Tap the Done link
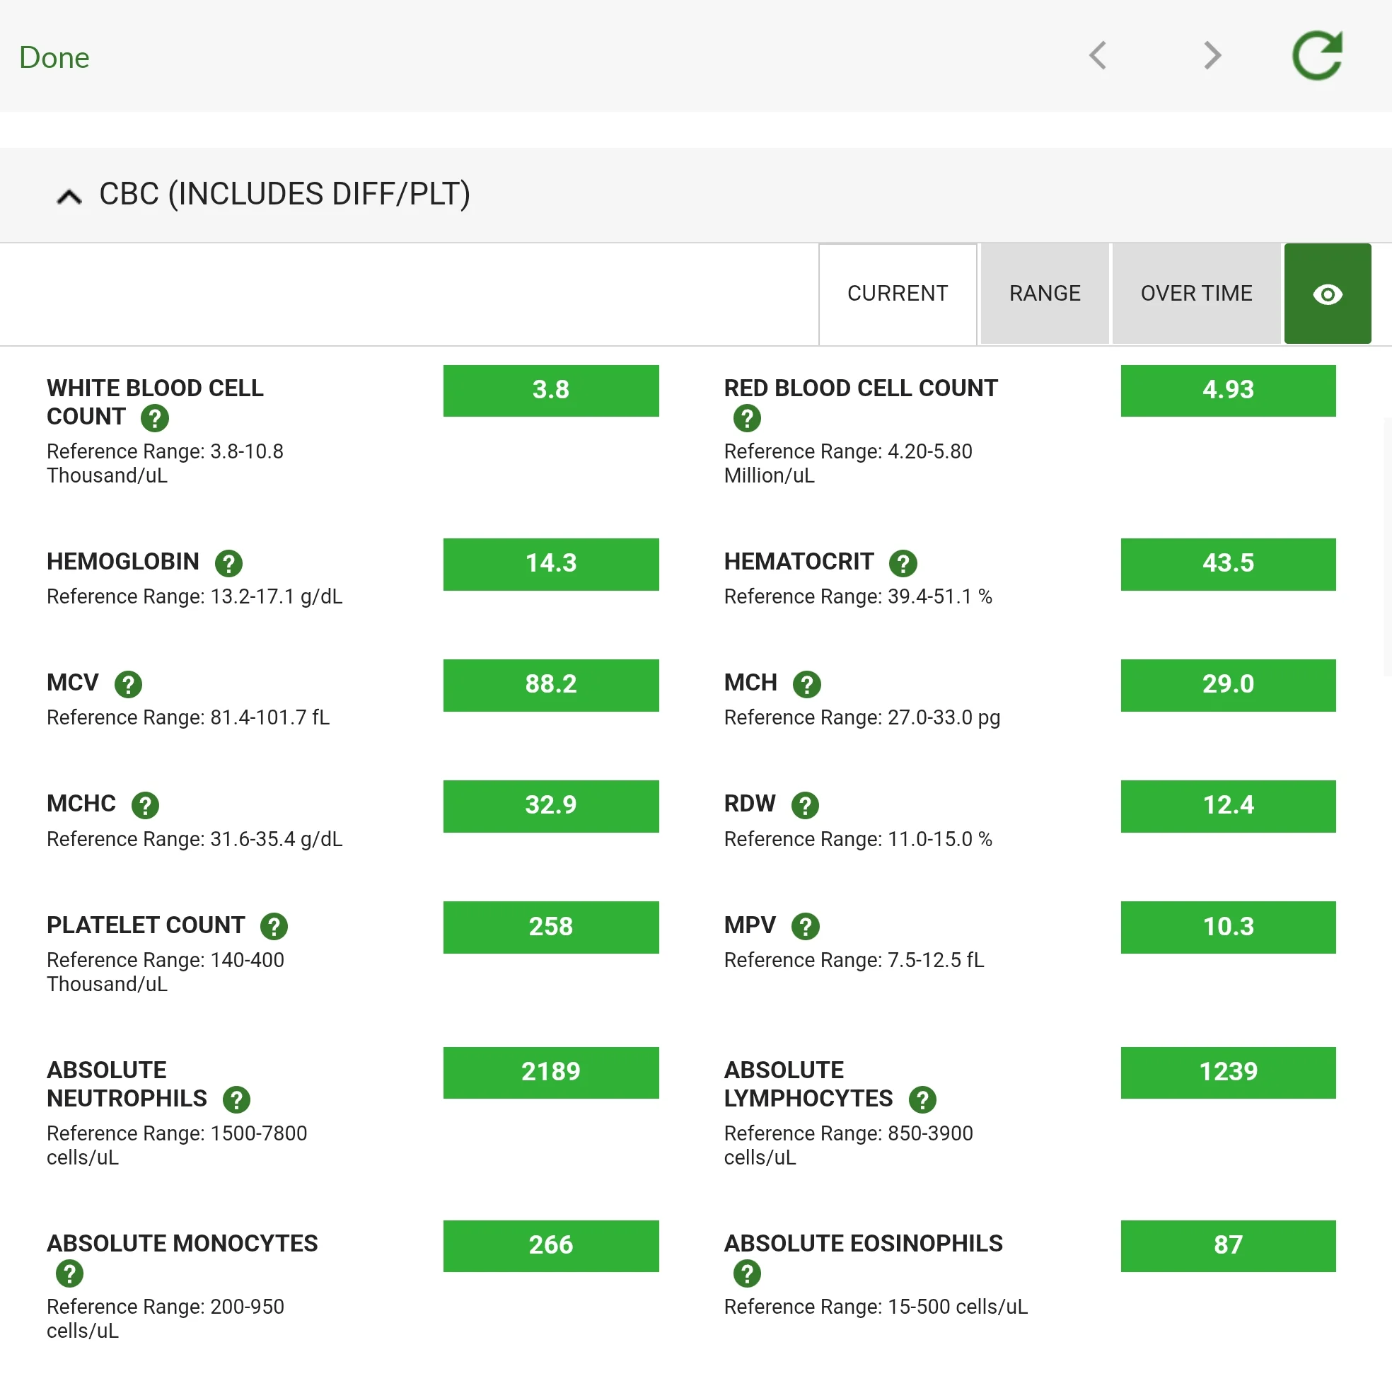Viewport: 1392px width, 1393px height. (x=54, y=58)
